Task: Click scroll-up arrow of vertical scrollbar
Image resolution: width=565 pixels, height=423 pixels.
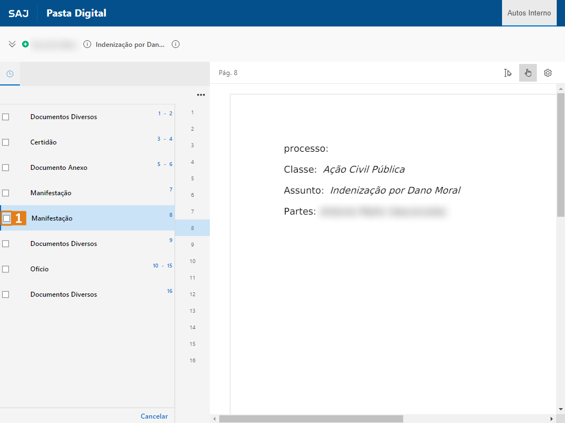Action: 561,88
